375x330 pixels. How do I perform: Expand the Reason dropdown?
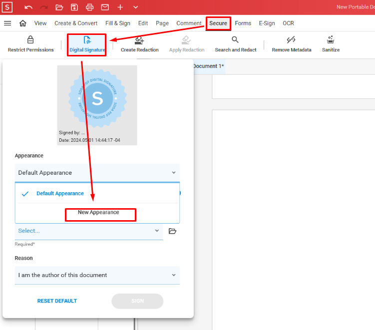[x=97, y=275]
